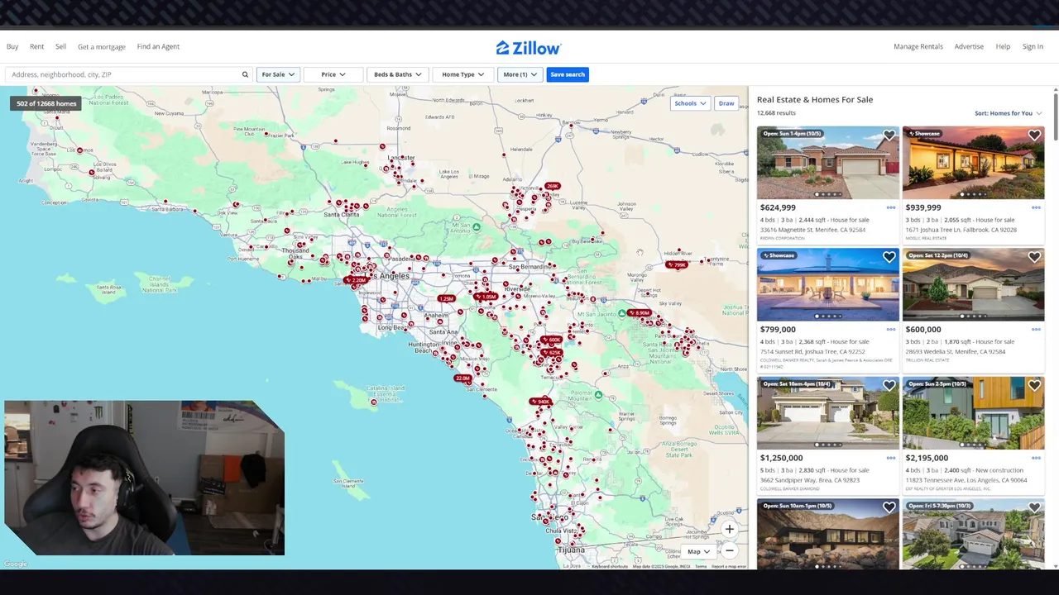This screenshot has height=595, width=1059.
Task: Open Find an Agent menu
Action: coord(158,46)
